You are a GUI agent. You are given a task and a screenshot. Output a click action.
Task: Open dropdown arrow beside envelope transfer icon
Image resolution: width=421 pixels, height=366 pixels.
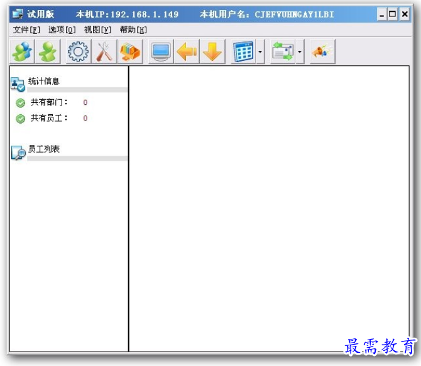300,51
